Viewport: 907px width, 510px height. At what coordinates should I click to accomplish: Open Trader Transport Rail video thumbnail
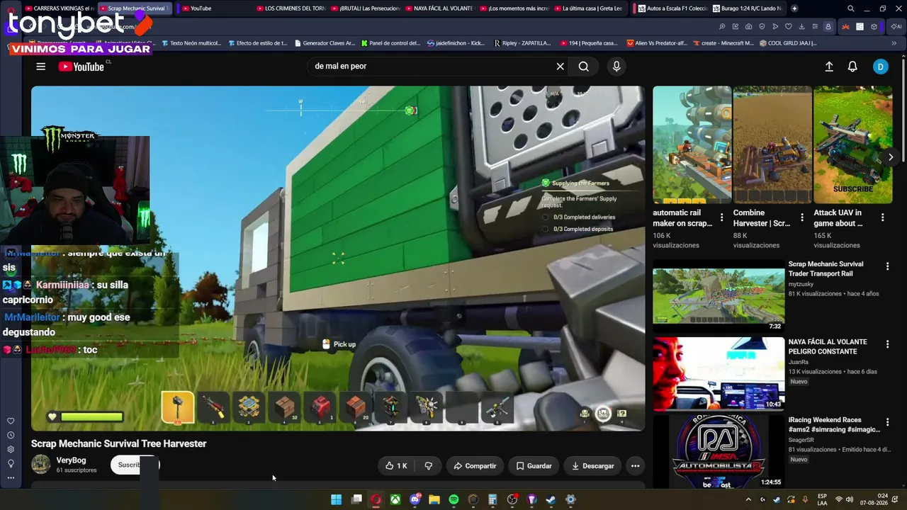[719, 296]
